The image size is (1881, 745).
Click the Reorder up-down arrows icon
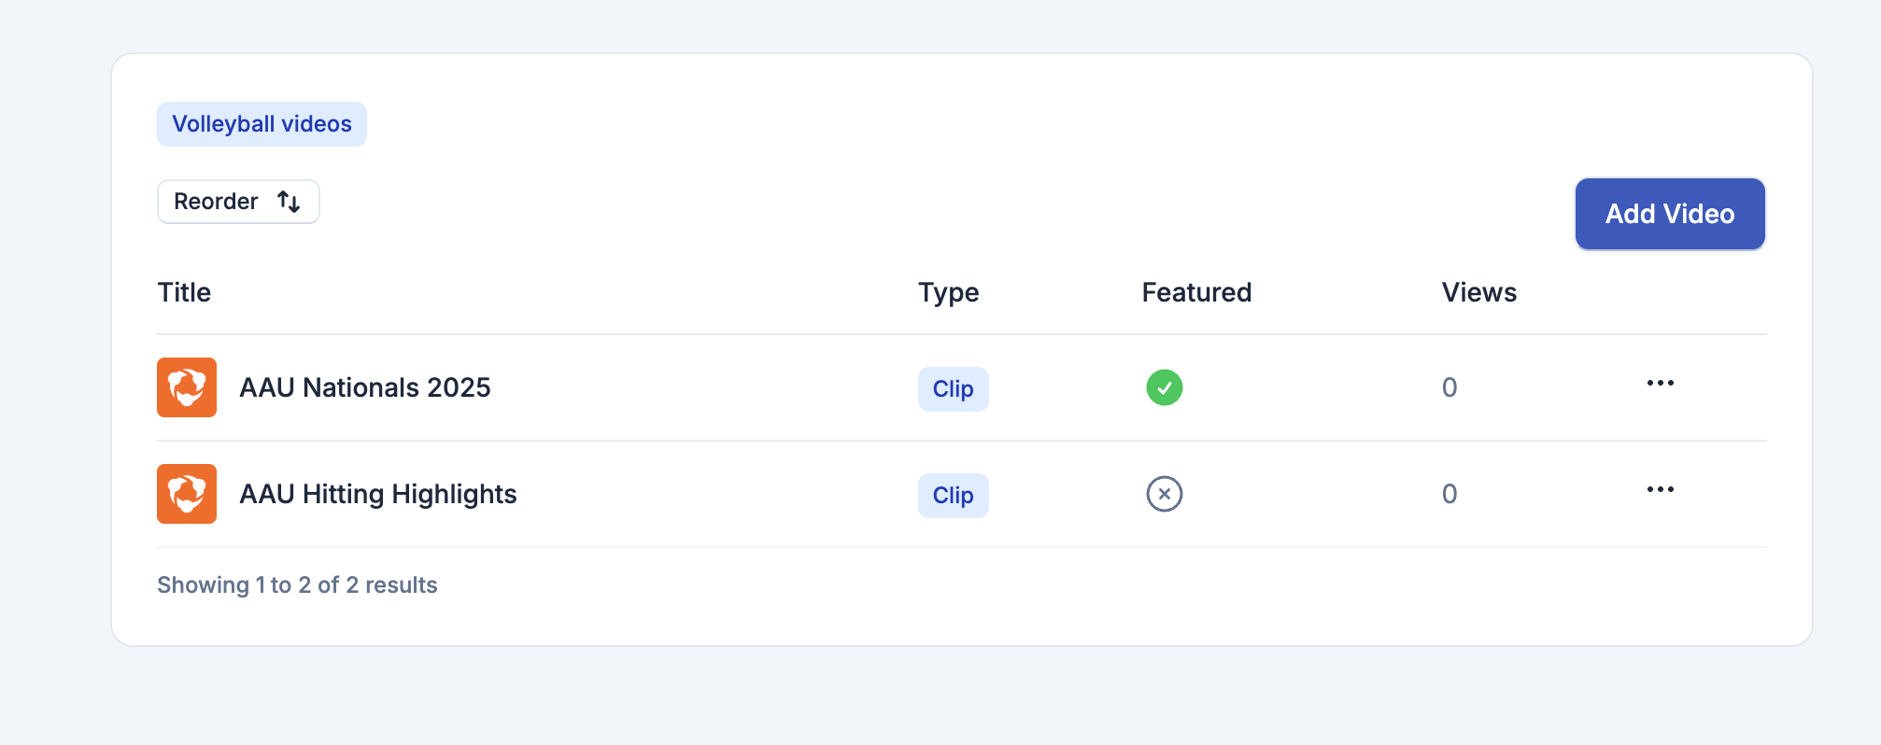coord(289,202)
